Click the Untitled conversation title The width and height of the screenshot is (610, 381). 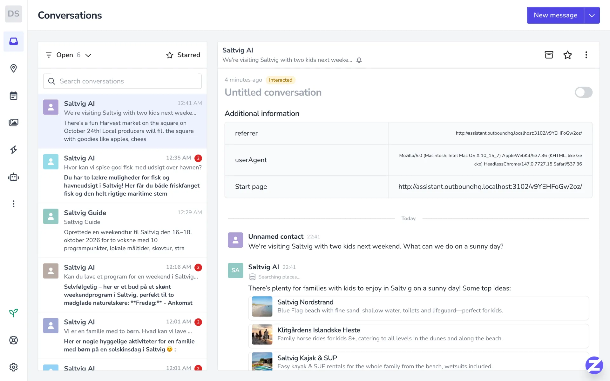point(273,92)
